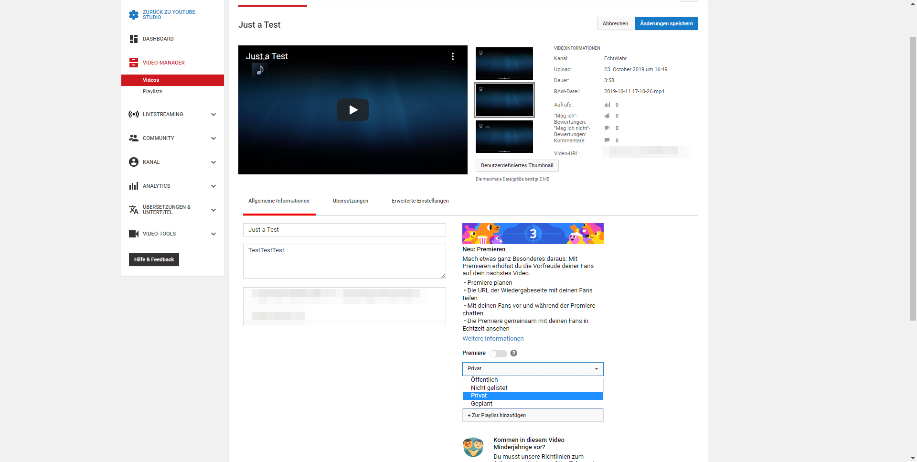This screenshot has height=462, width=917.
Task: Click the Community people icon
Action: click(x=134, y=138)
